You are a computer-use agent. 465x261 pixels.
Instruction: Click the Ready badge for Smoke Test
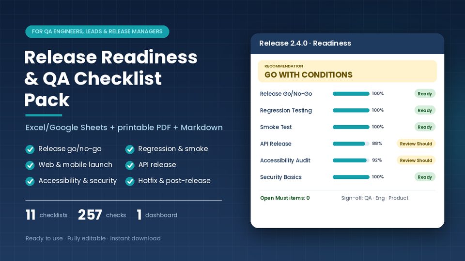pyautogui.click(x=425, y=127)
